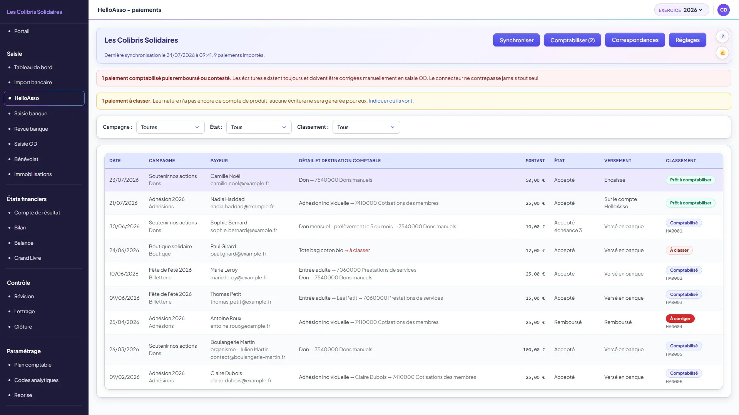Click the date 09/02/2026
Viewport: 739px width, 415px height.
[x=124, y=377]
